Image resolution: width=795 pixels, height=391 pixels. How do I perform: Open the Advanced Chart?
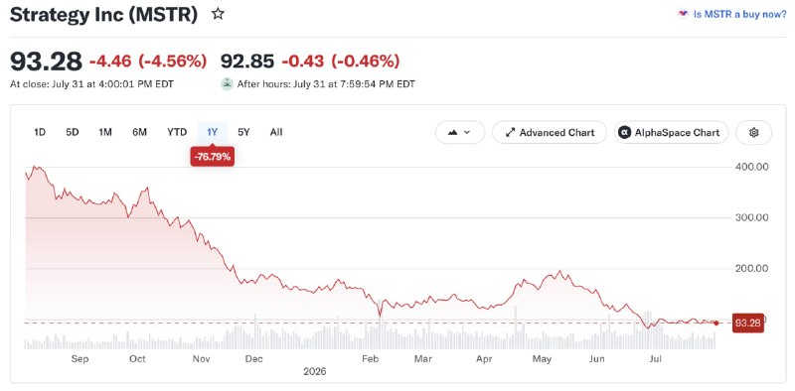pos(550,133)
